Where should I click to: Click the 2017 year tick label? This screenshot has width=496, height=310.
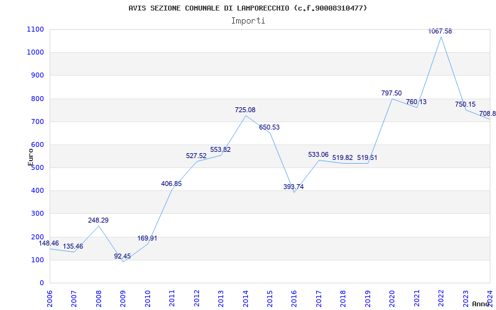point(319,299)
